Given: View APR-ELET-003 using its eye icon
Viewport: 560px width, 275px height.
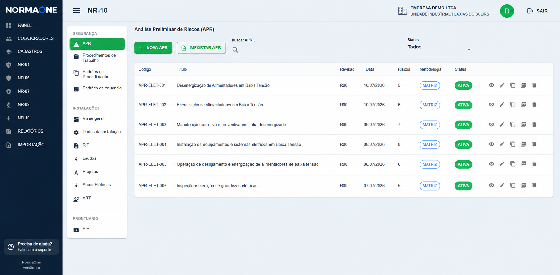Looking at the screenshot, I should click(491, 124).
